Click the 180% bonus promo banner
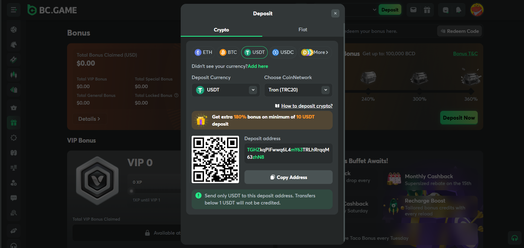524x248 pixels. coord(262,120)
